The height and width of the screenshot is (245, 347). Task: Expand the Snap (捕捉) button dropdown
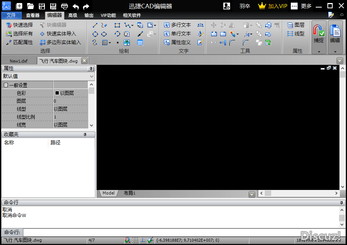(319, 52)
